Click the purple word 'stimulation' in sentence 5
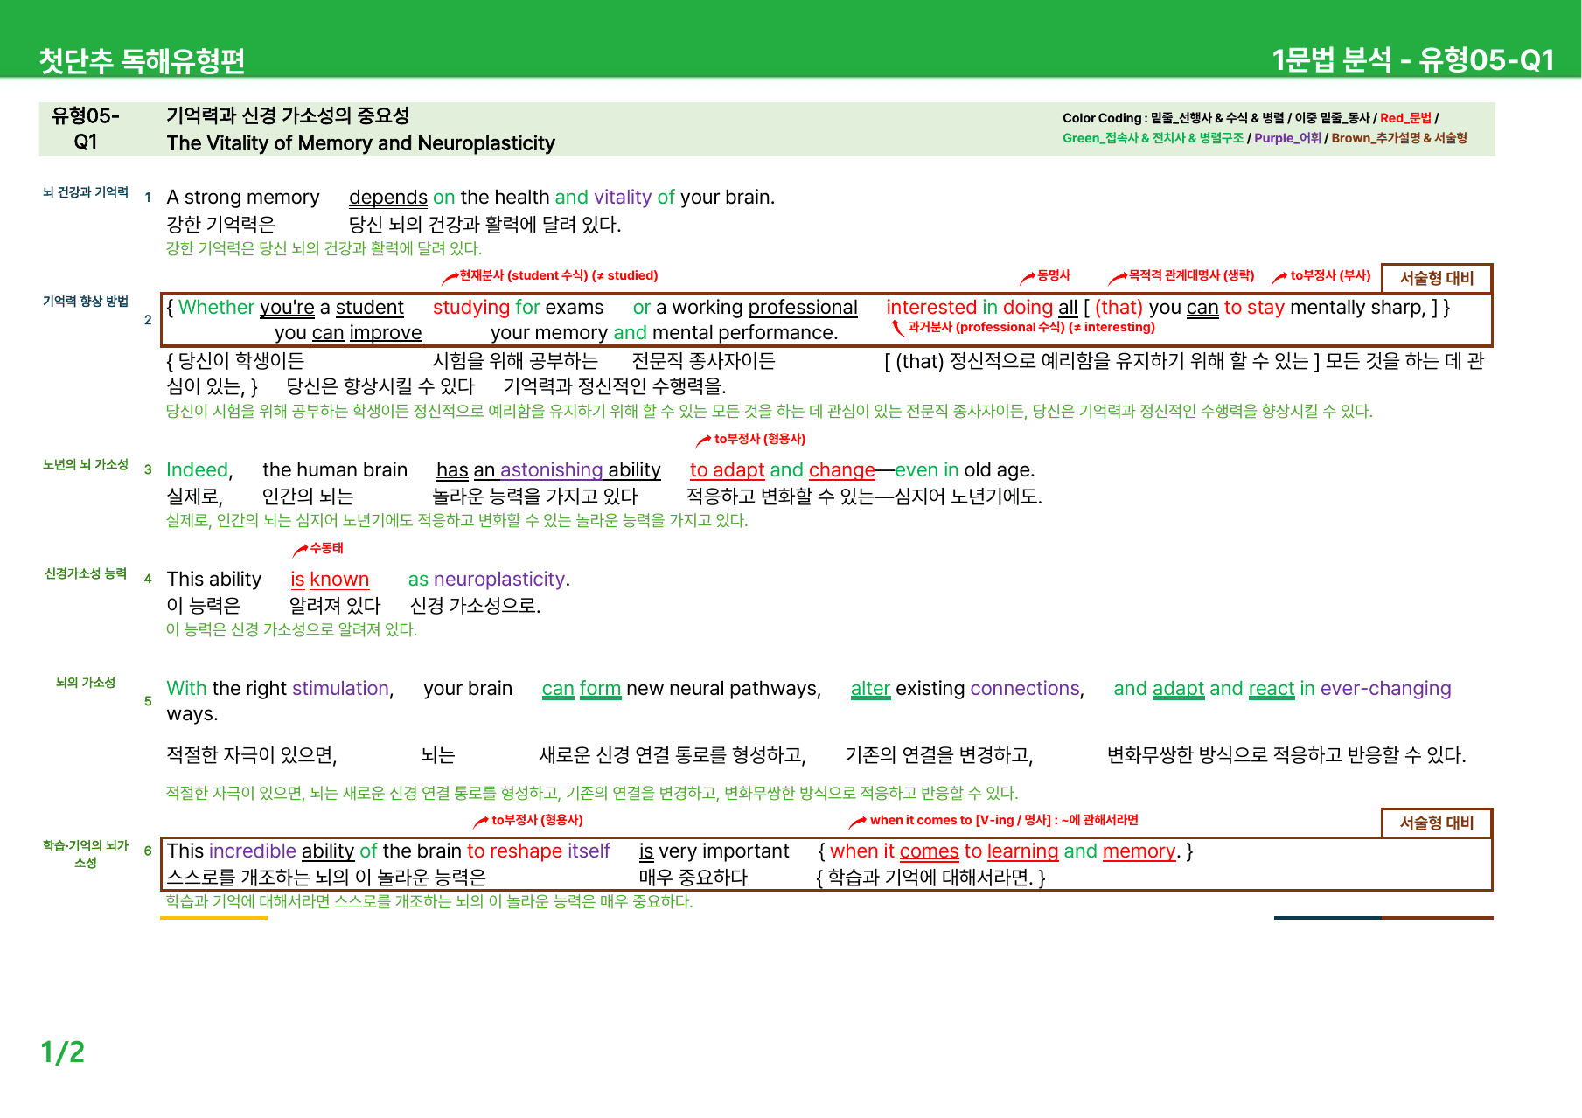1582x1118 pixels. (340, 689)
